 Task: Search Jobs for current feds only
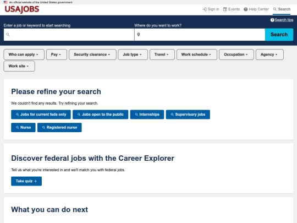click(x=41, y=115)
